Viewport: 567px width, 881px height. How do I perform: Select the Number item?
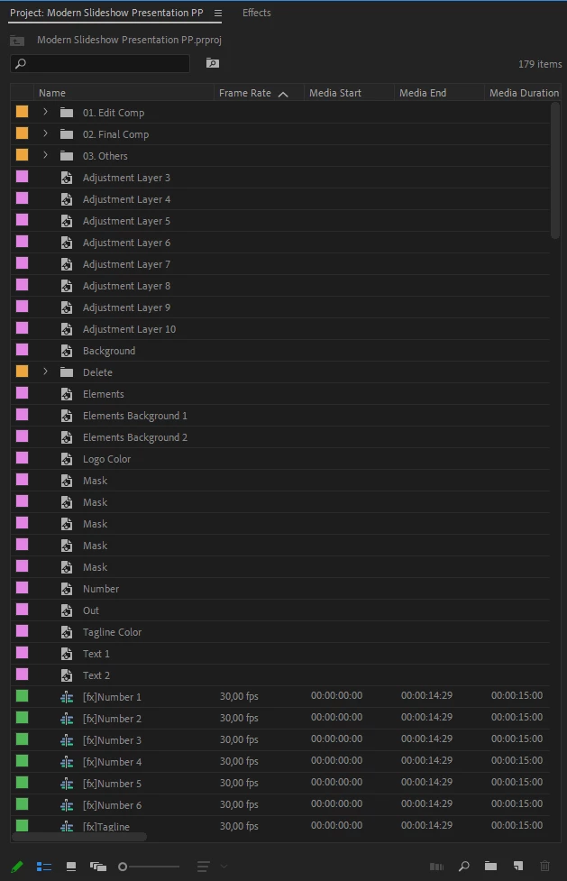click(x=101, y=589)
